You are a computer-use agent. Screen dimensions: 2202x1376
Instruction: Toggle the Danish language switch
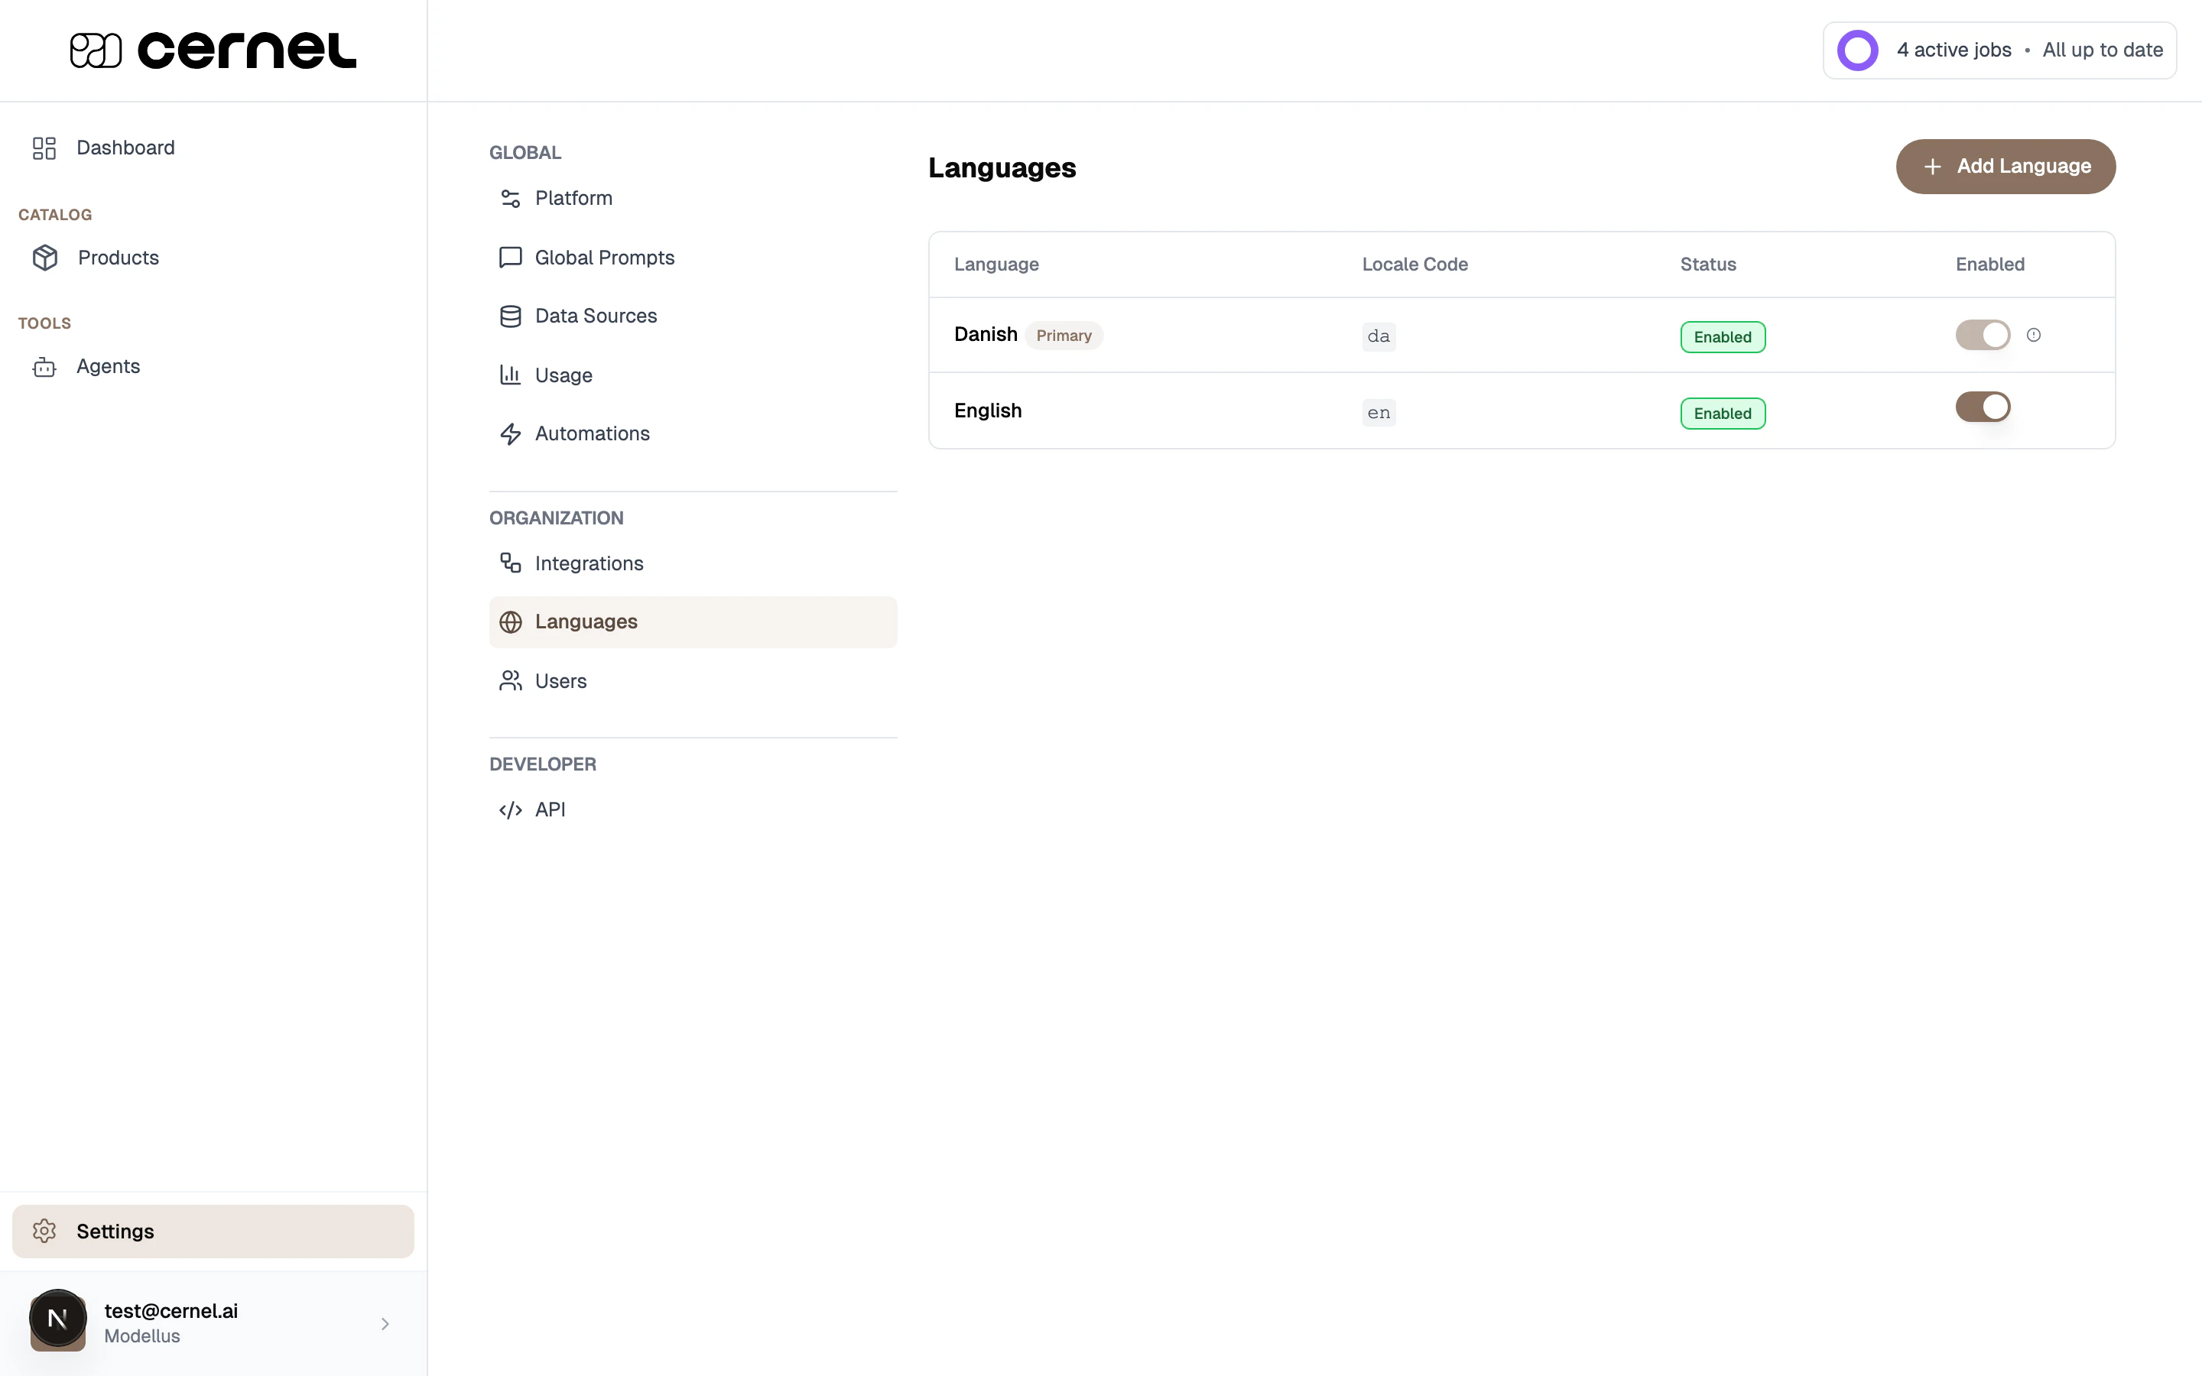click(1983, 335)
